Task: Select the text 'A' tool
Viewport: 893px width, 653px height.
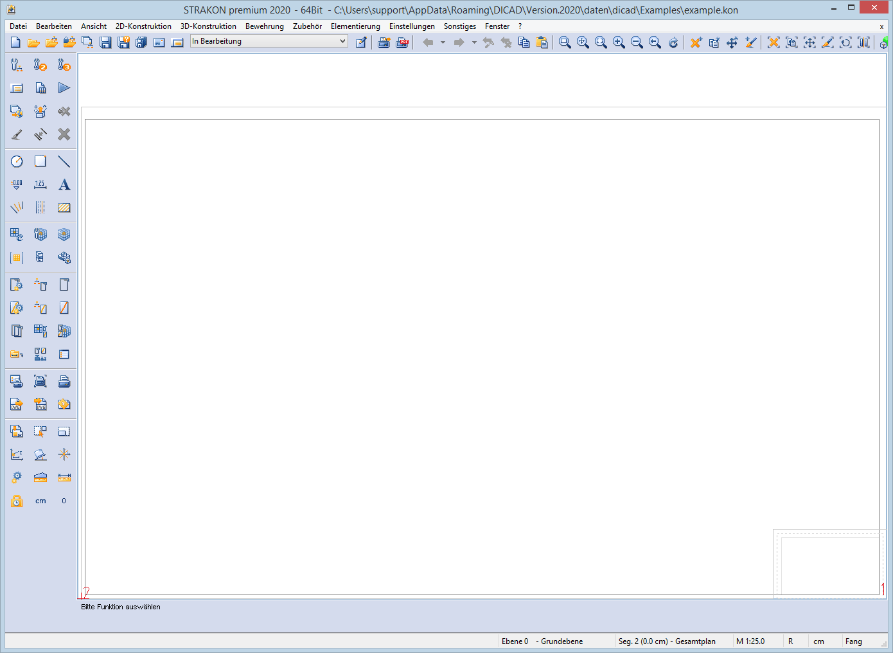Action: click(64, 184)
